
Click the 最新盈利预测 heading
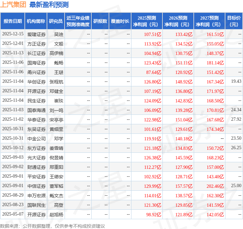click(x=49, y=4)
